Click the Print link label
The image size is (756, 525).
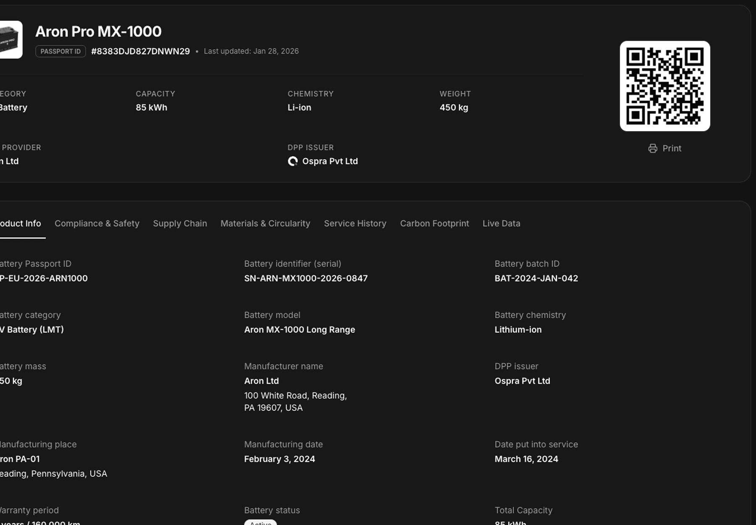coord(672,148)
